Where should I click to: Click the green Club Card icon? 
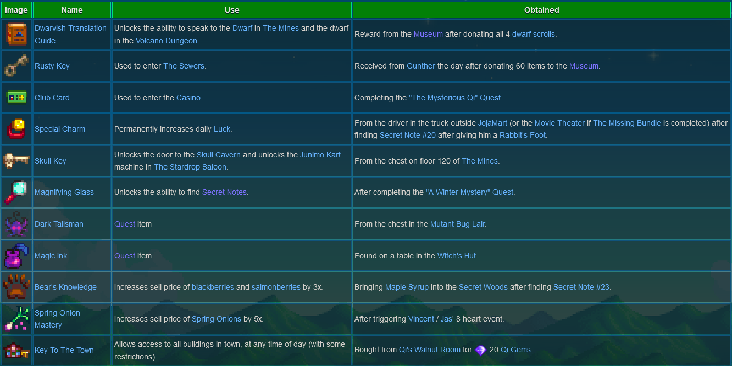pos(16,98)
